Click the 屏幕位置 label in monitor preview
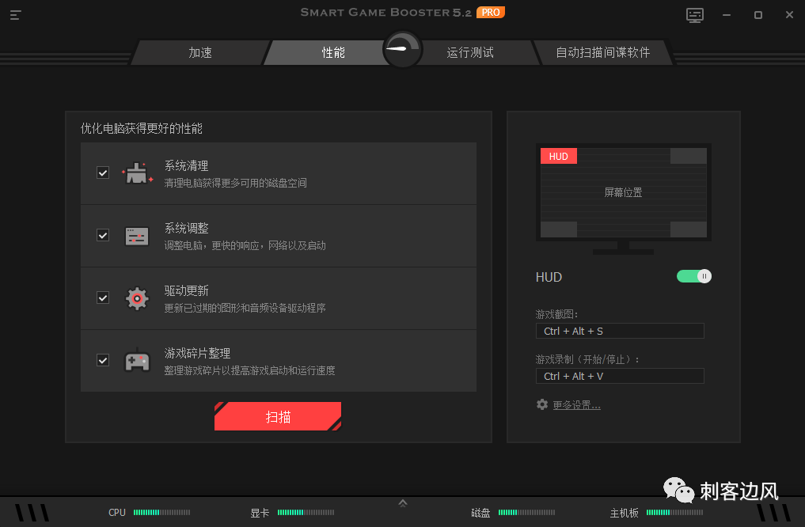 click(623, 192)
